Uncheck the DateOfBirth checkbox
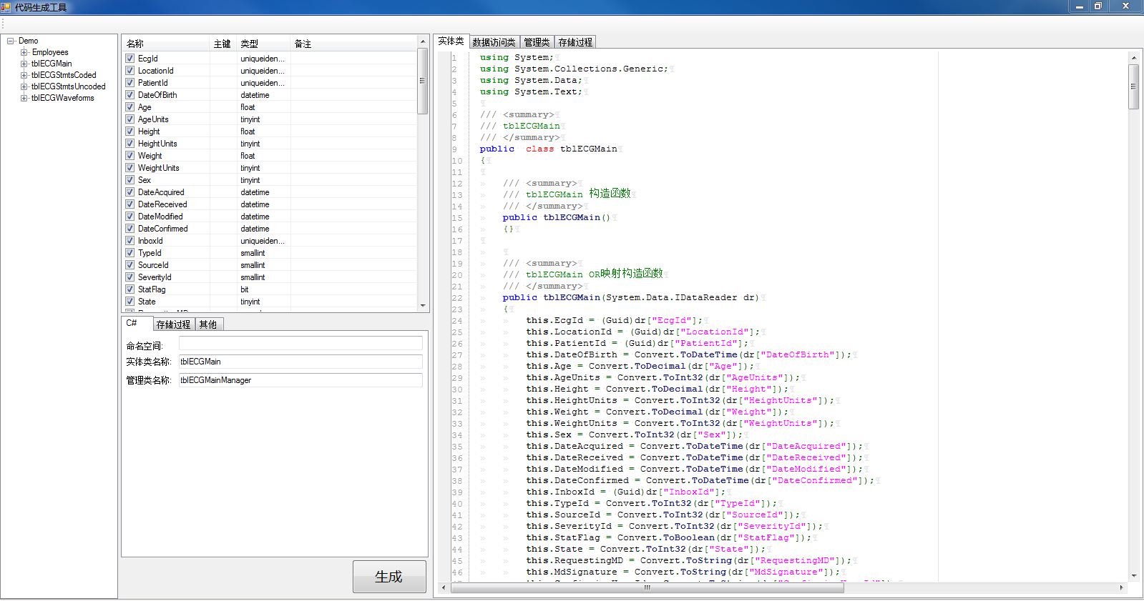Viewport: 1144px width, 601px height. [x=129, y=95]
